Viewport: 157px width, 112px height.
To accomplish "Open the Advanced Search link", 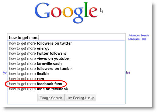I will (139, 36).
